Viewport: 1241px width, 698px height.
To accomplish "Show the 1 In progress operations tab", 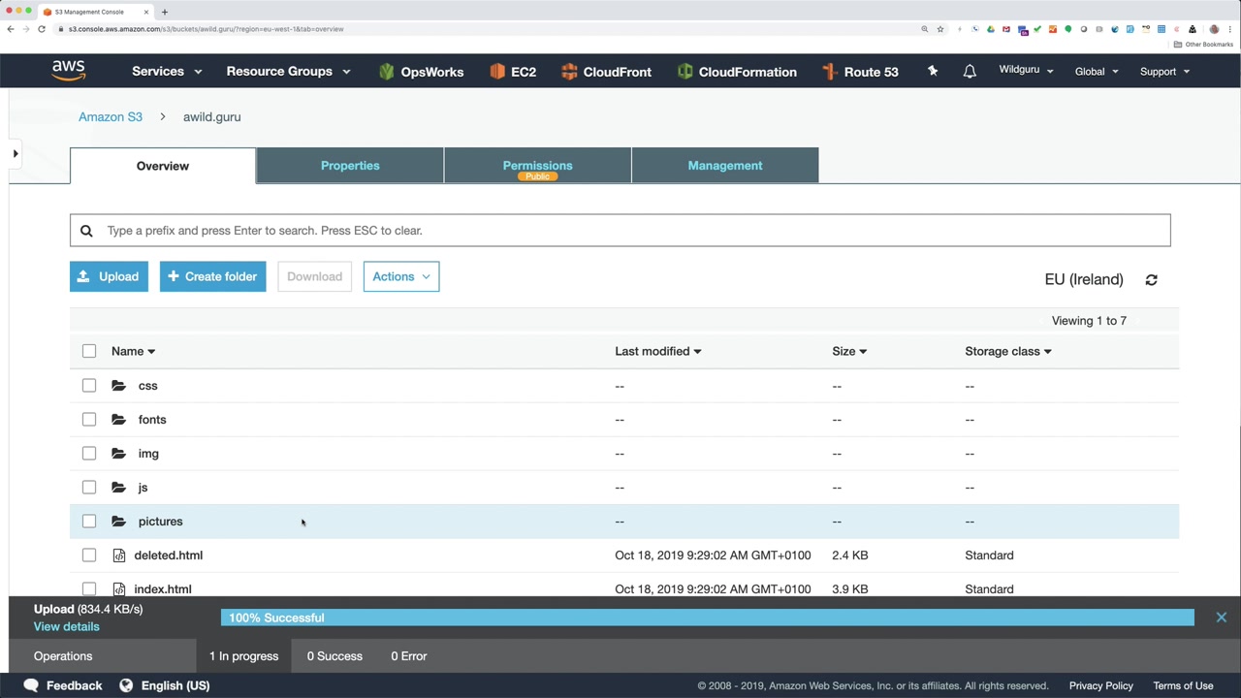I will (x=244, y=656).
